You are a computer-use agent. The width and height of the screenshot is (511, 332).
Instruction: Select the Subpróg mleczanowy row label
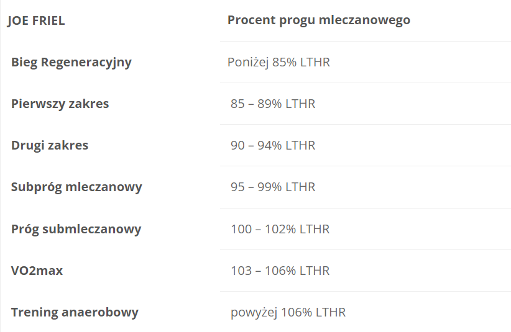(76, 187)
